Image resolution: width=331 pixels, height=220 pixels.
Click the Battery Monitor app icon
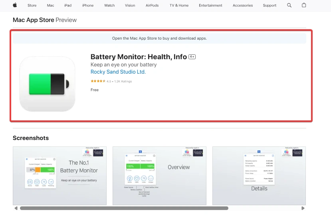(x=47, y=84)
